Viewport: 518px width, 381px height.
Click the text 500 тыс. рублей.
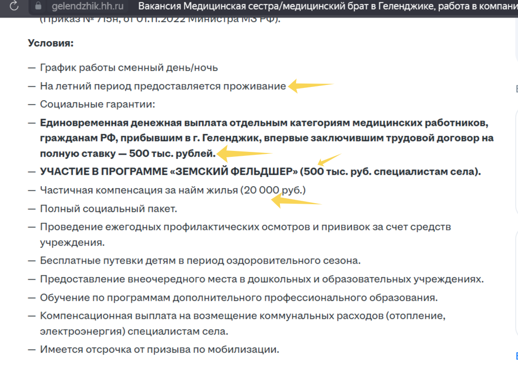click(x=172, y=153)
